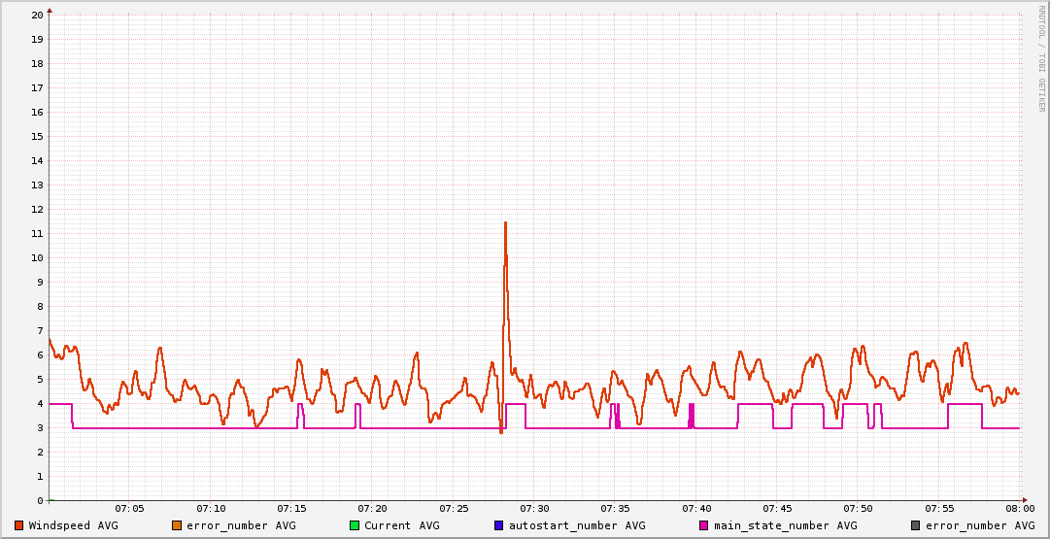The height and width of the screenshot is (539, 1050).
Task: Click the 08:00 time axis label
Action: tap(1020, 510)
